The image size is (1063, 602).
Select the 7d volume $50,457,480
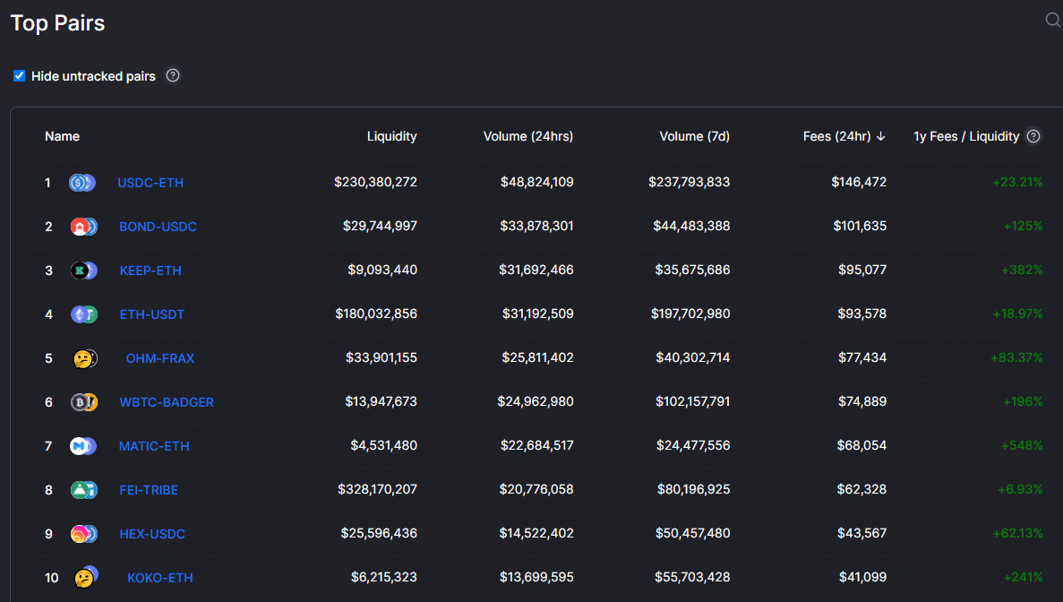pyautogui.click(x=693, y=534)
